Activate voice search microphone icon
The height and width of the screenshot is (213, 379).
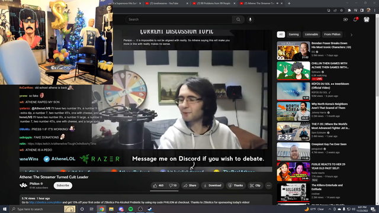[250, 20]
